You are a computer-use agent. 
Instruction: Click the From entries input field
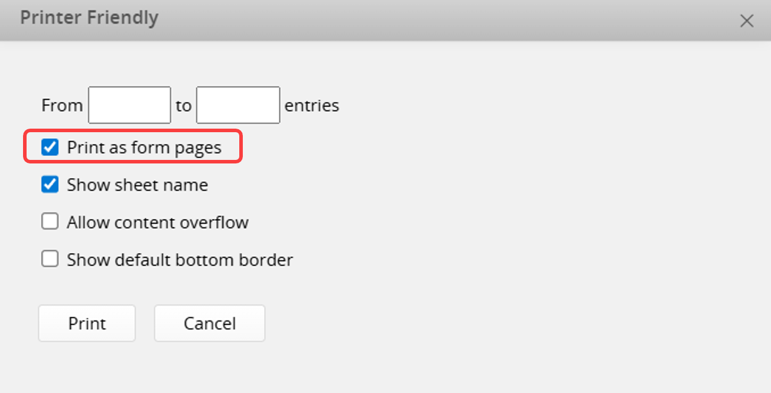[129, 105]
